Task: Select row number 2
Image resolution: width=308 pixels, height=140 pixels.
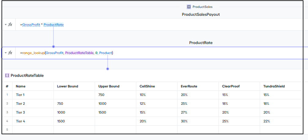Action: click(x=7, y=104)
